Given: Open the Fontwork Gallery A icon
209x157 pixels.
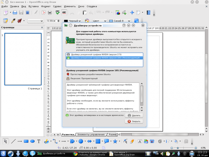Looking at the screenshot, I should point(140,141).
